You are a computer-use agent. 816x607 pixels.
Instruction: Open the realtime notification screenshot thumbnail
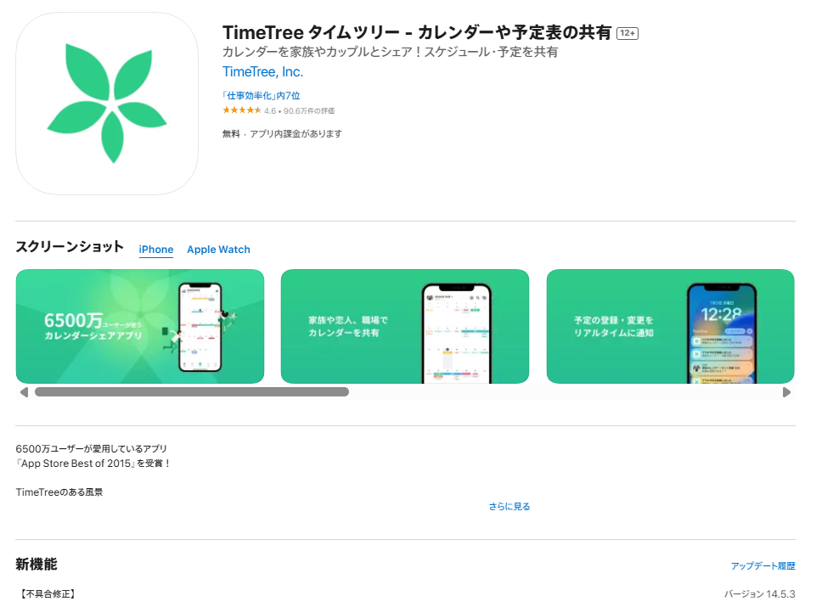[670, 326]
